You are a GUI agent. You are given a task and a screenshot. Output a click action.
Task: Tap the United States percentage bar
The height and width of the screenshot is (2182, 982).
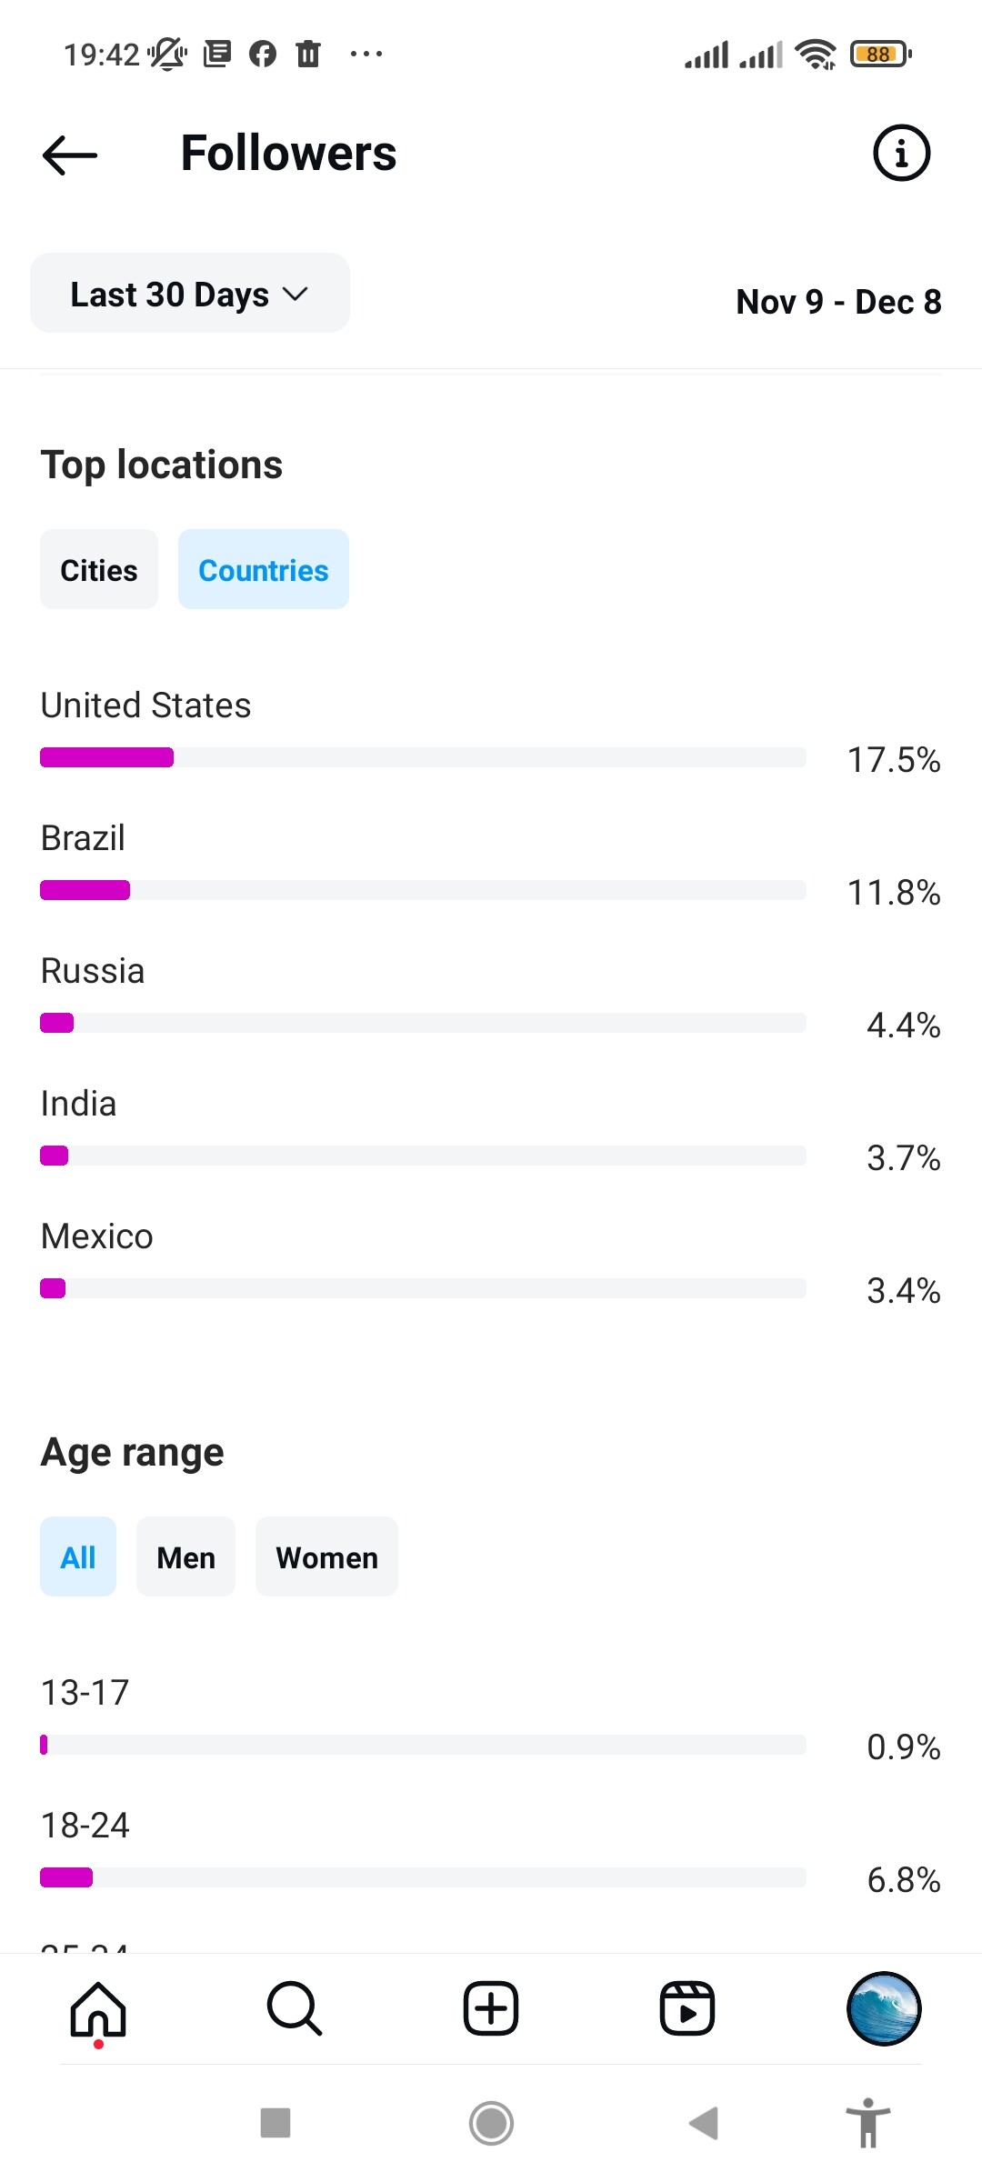(423, 757)
